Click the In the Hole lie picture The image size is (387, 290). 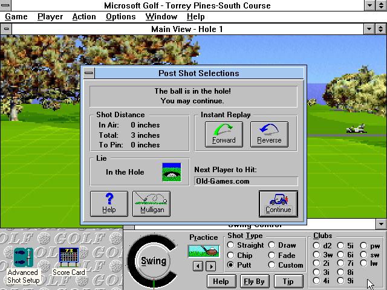click(172, 172)
